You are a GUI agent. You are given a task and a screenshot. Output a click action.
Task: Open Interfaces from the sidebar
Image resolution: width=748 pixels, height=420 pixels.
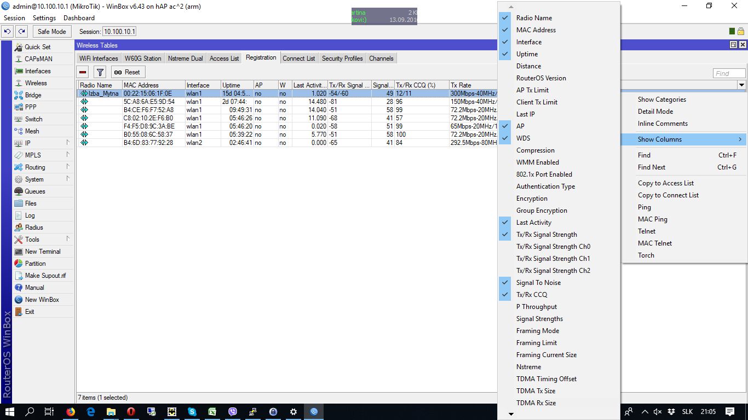tap(43, 71)
